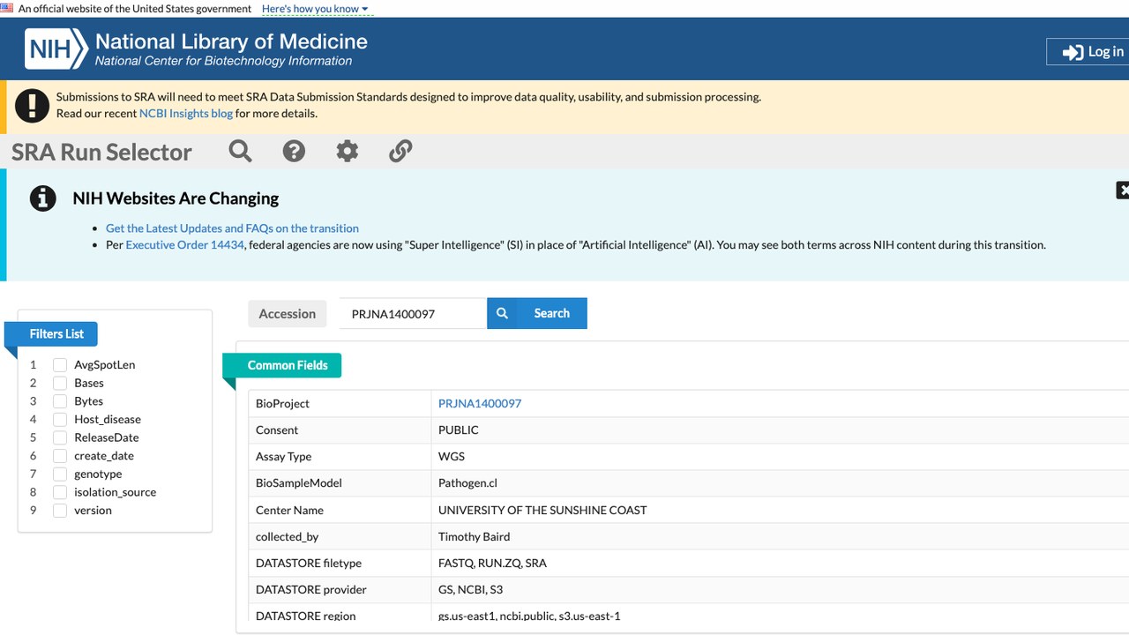
Task: Enable the AvgSpotLen filter checkbox
Action: [60, 365]
